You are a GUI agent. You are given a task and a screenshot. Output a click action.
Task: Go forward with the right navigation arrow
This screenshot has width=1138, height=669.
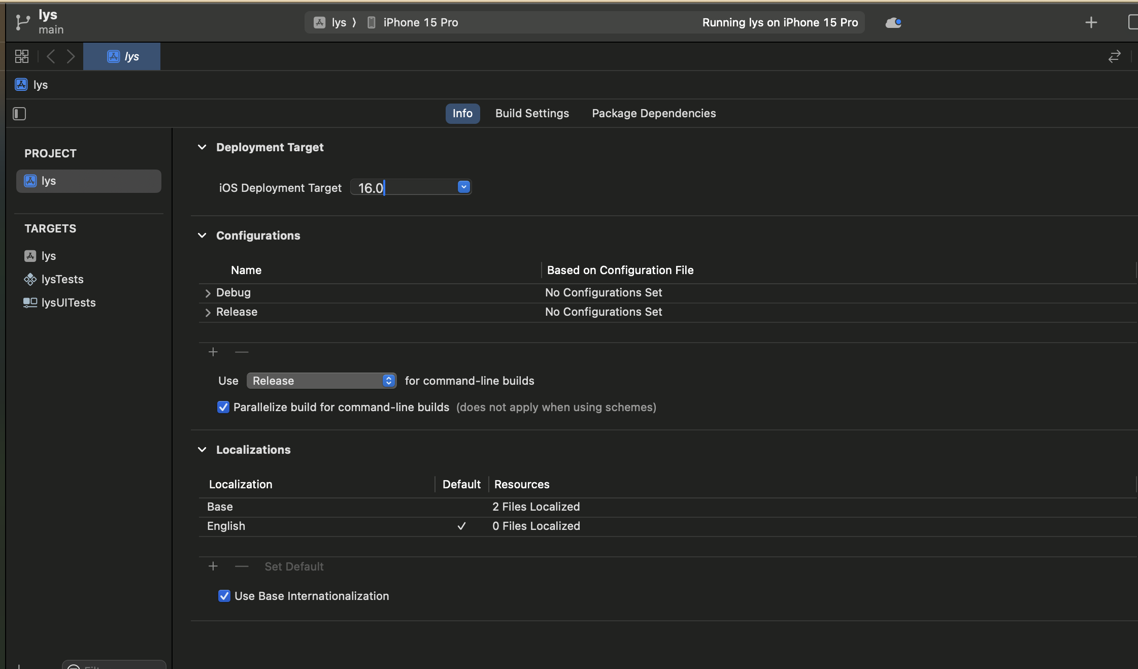[71, 56]
